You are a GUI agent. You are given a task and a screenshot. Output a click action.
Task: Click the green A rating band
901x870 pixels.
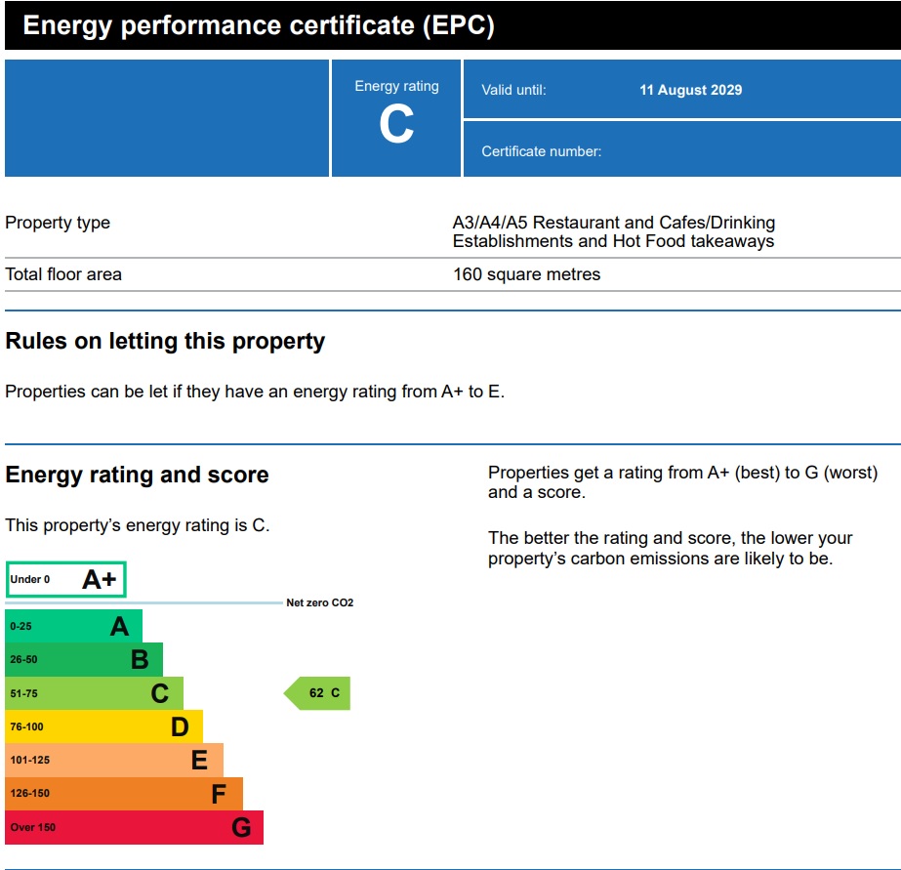[74, 626]
